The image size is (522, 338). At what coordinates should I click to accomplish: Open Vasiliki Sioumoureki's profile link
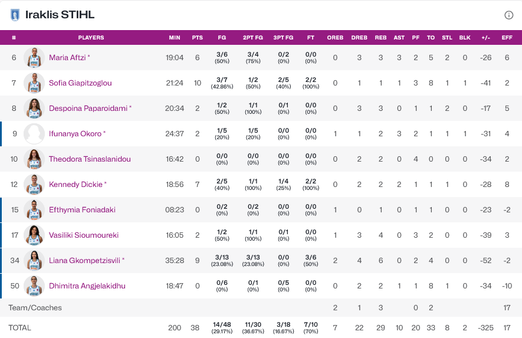point(83,235)
